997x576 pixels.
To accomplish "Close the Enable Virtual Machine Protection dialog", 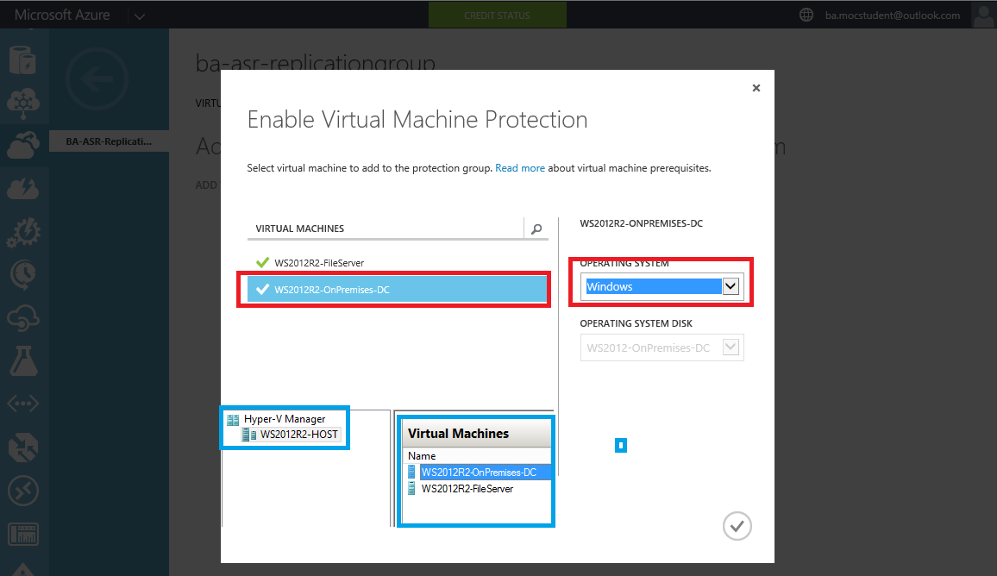I will click(756, 88).
